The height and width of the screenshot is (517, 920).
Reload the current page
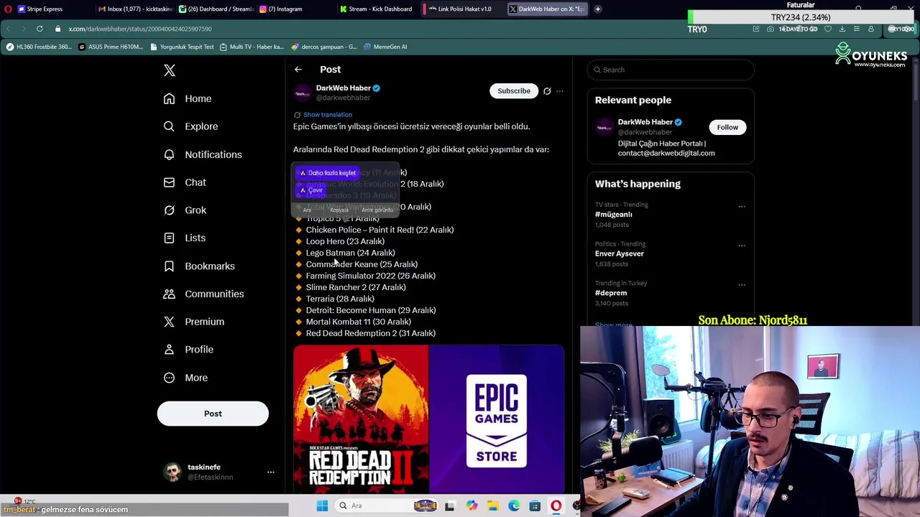pos(40,29)
